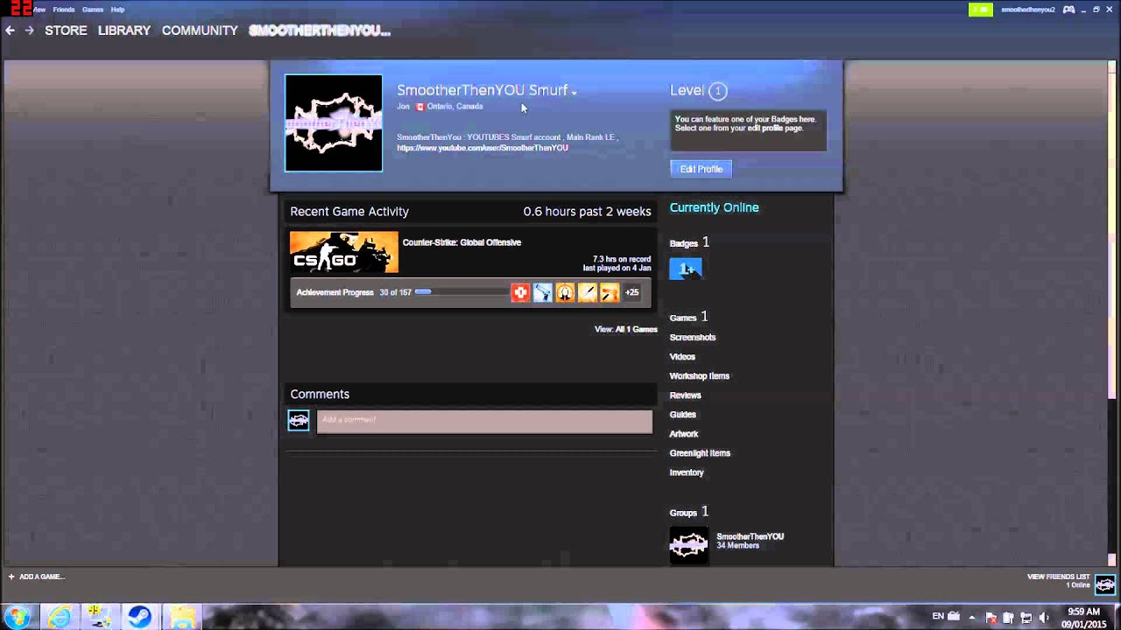The width and height of the screenshot is (1121, 630).
Task: Open Greenlight Items in the sidebar
Action: tap(700, 452)
